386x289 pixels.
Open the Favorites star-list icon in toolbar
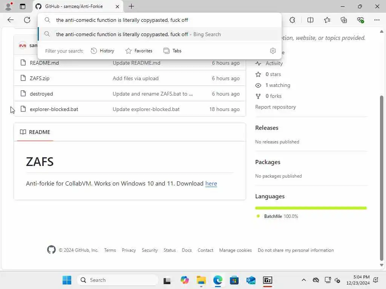click(327, 20)
